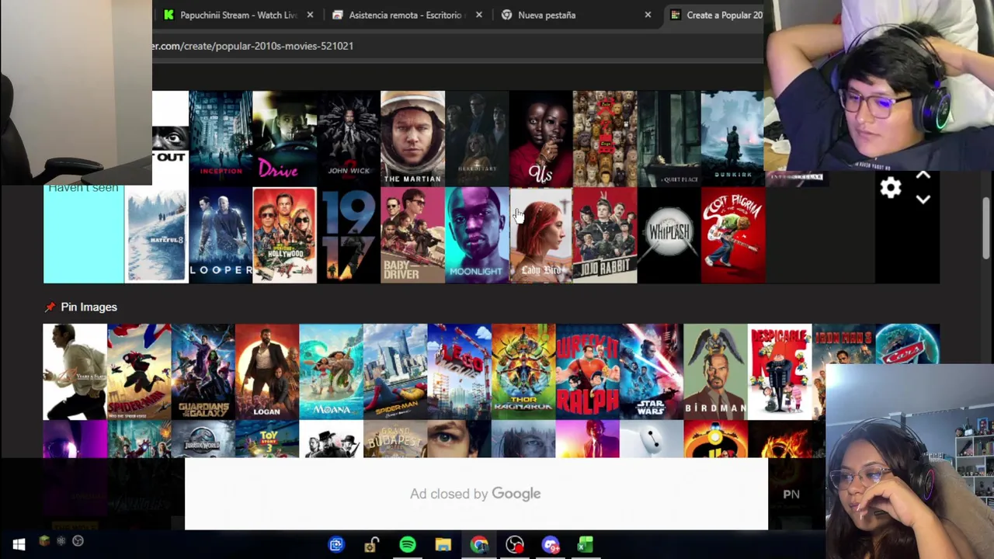This screenshot has width=994, height=559.
Task: Select the Scott Pilgrim poster
Action: coord(732,235)
